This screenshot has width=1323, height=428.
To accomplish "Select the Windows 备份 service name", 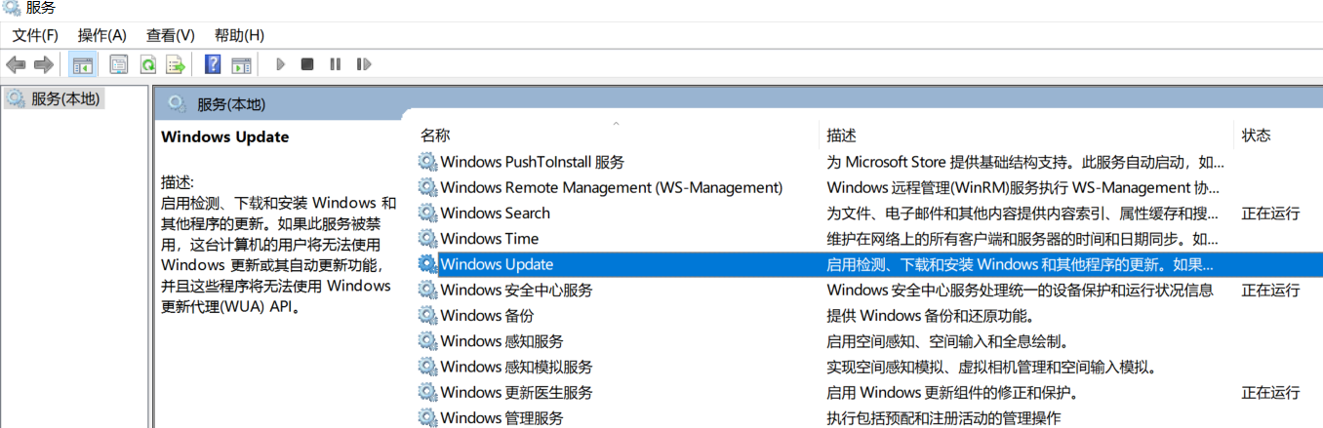I will pos(487,316).
